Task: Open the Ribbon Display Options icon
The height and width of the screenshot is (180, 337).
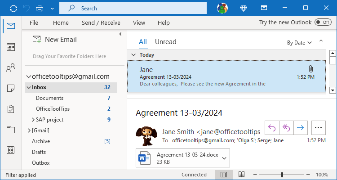Action: tap(264, 8)
